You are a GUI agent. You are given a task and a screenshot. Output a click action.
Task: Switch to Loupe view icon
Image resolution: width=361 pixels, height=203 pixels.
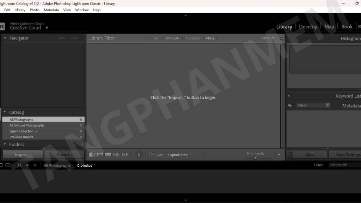(100, 155)
